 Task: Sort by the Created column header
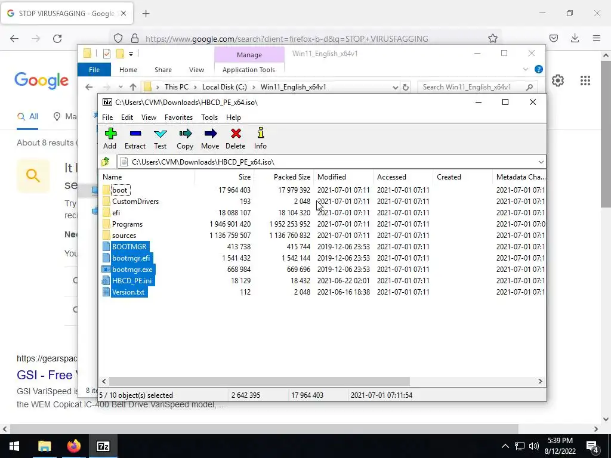[x=462, y=177]
